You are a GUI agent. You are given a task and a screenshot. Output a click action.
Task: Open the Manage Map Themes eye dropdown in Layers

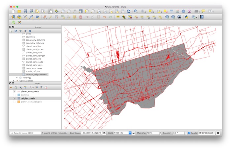[20, 87]
